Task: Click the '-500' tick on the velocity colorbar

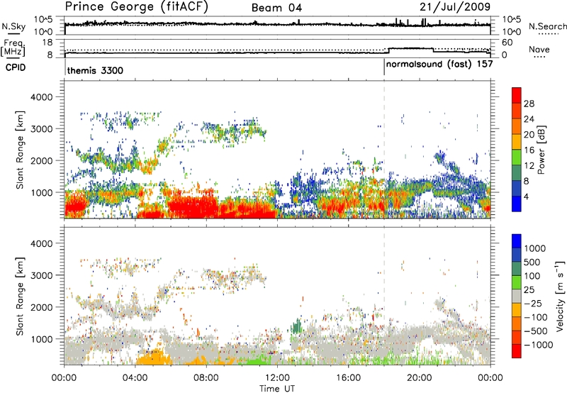Action: [536, 331]
